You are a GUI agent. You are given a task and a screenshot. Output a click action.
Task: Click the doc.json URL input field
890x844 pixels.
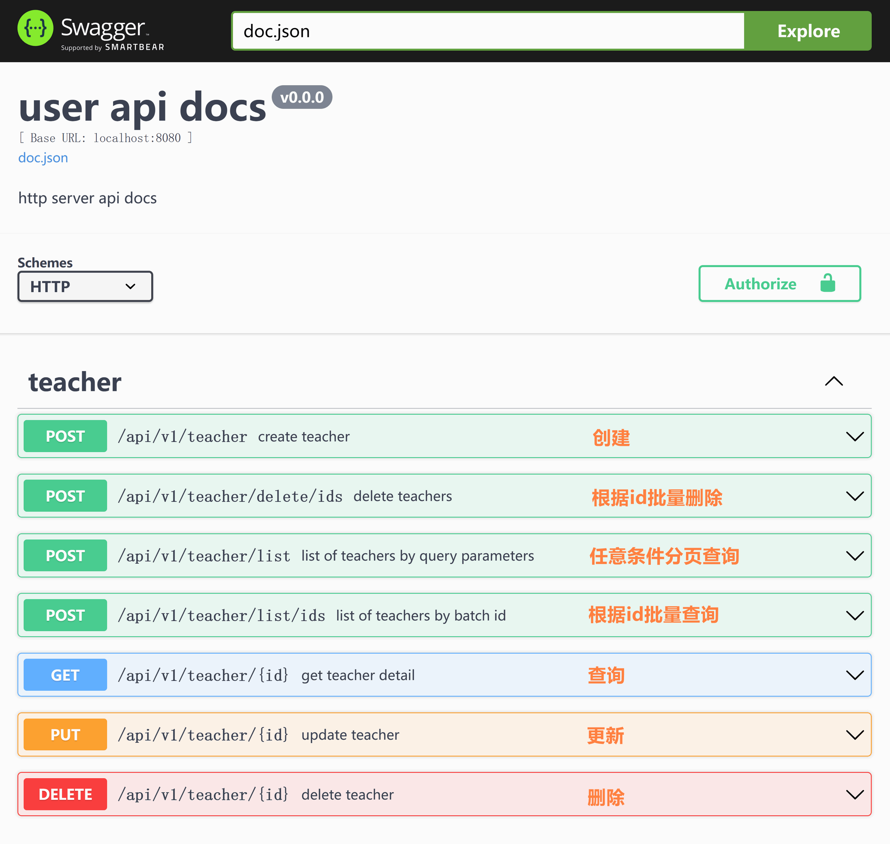(488, 31)
